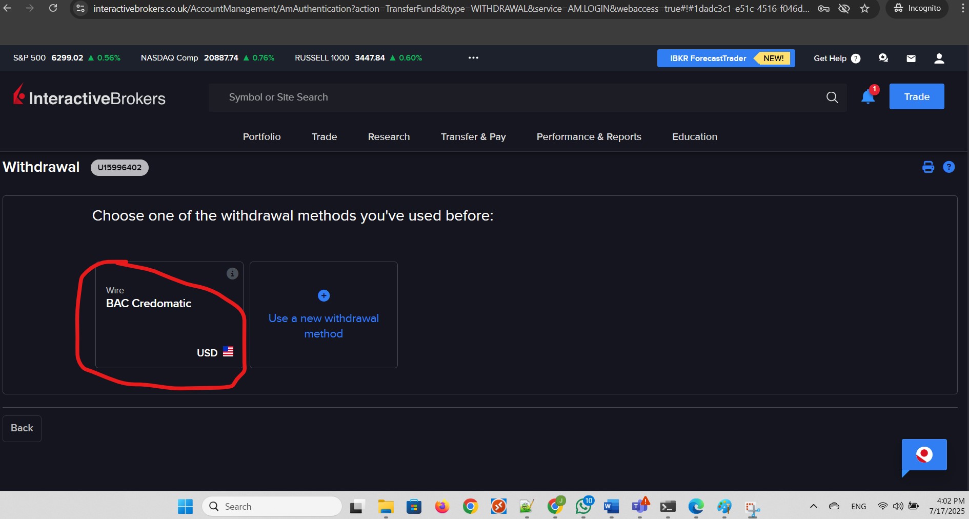The height and width of the screenshot is (519, 969).
Task: Open the blue help question mark
Action: (x=949, y=167)
